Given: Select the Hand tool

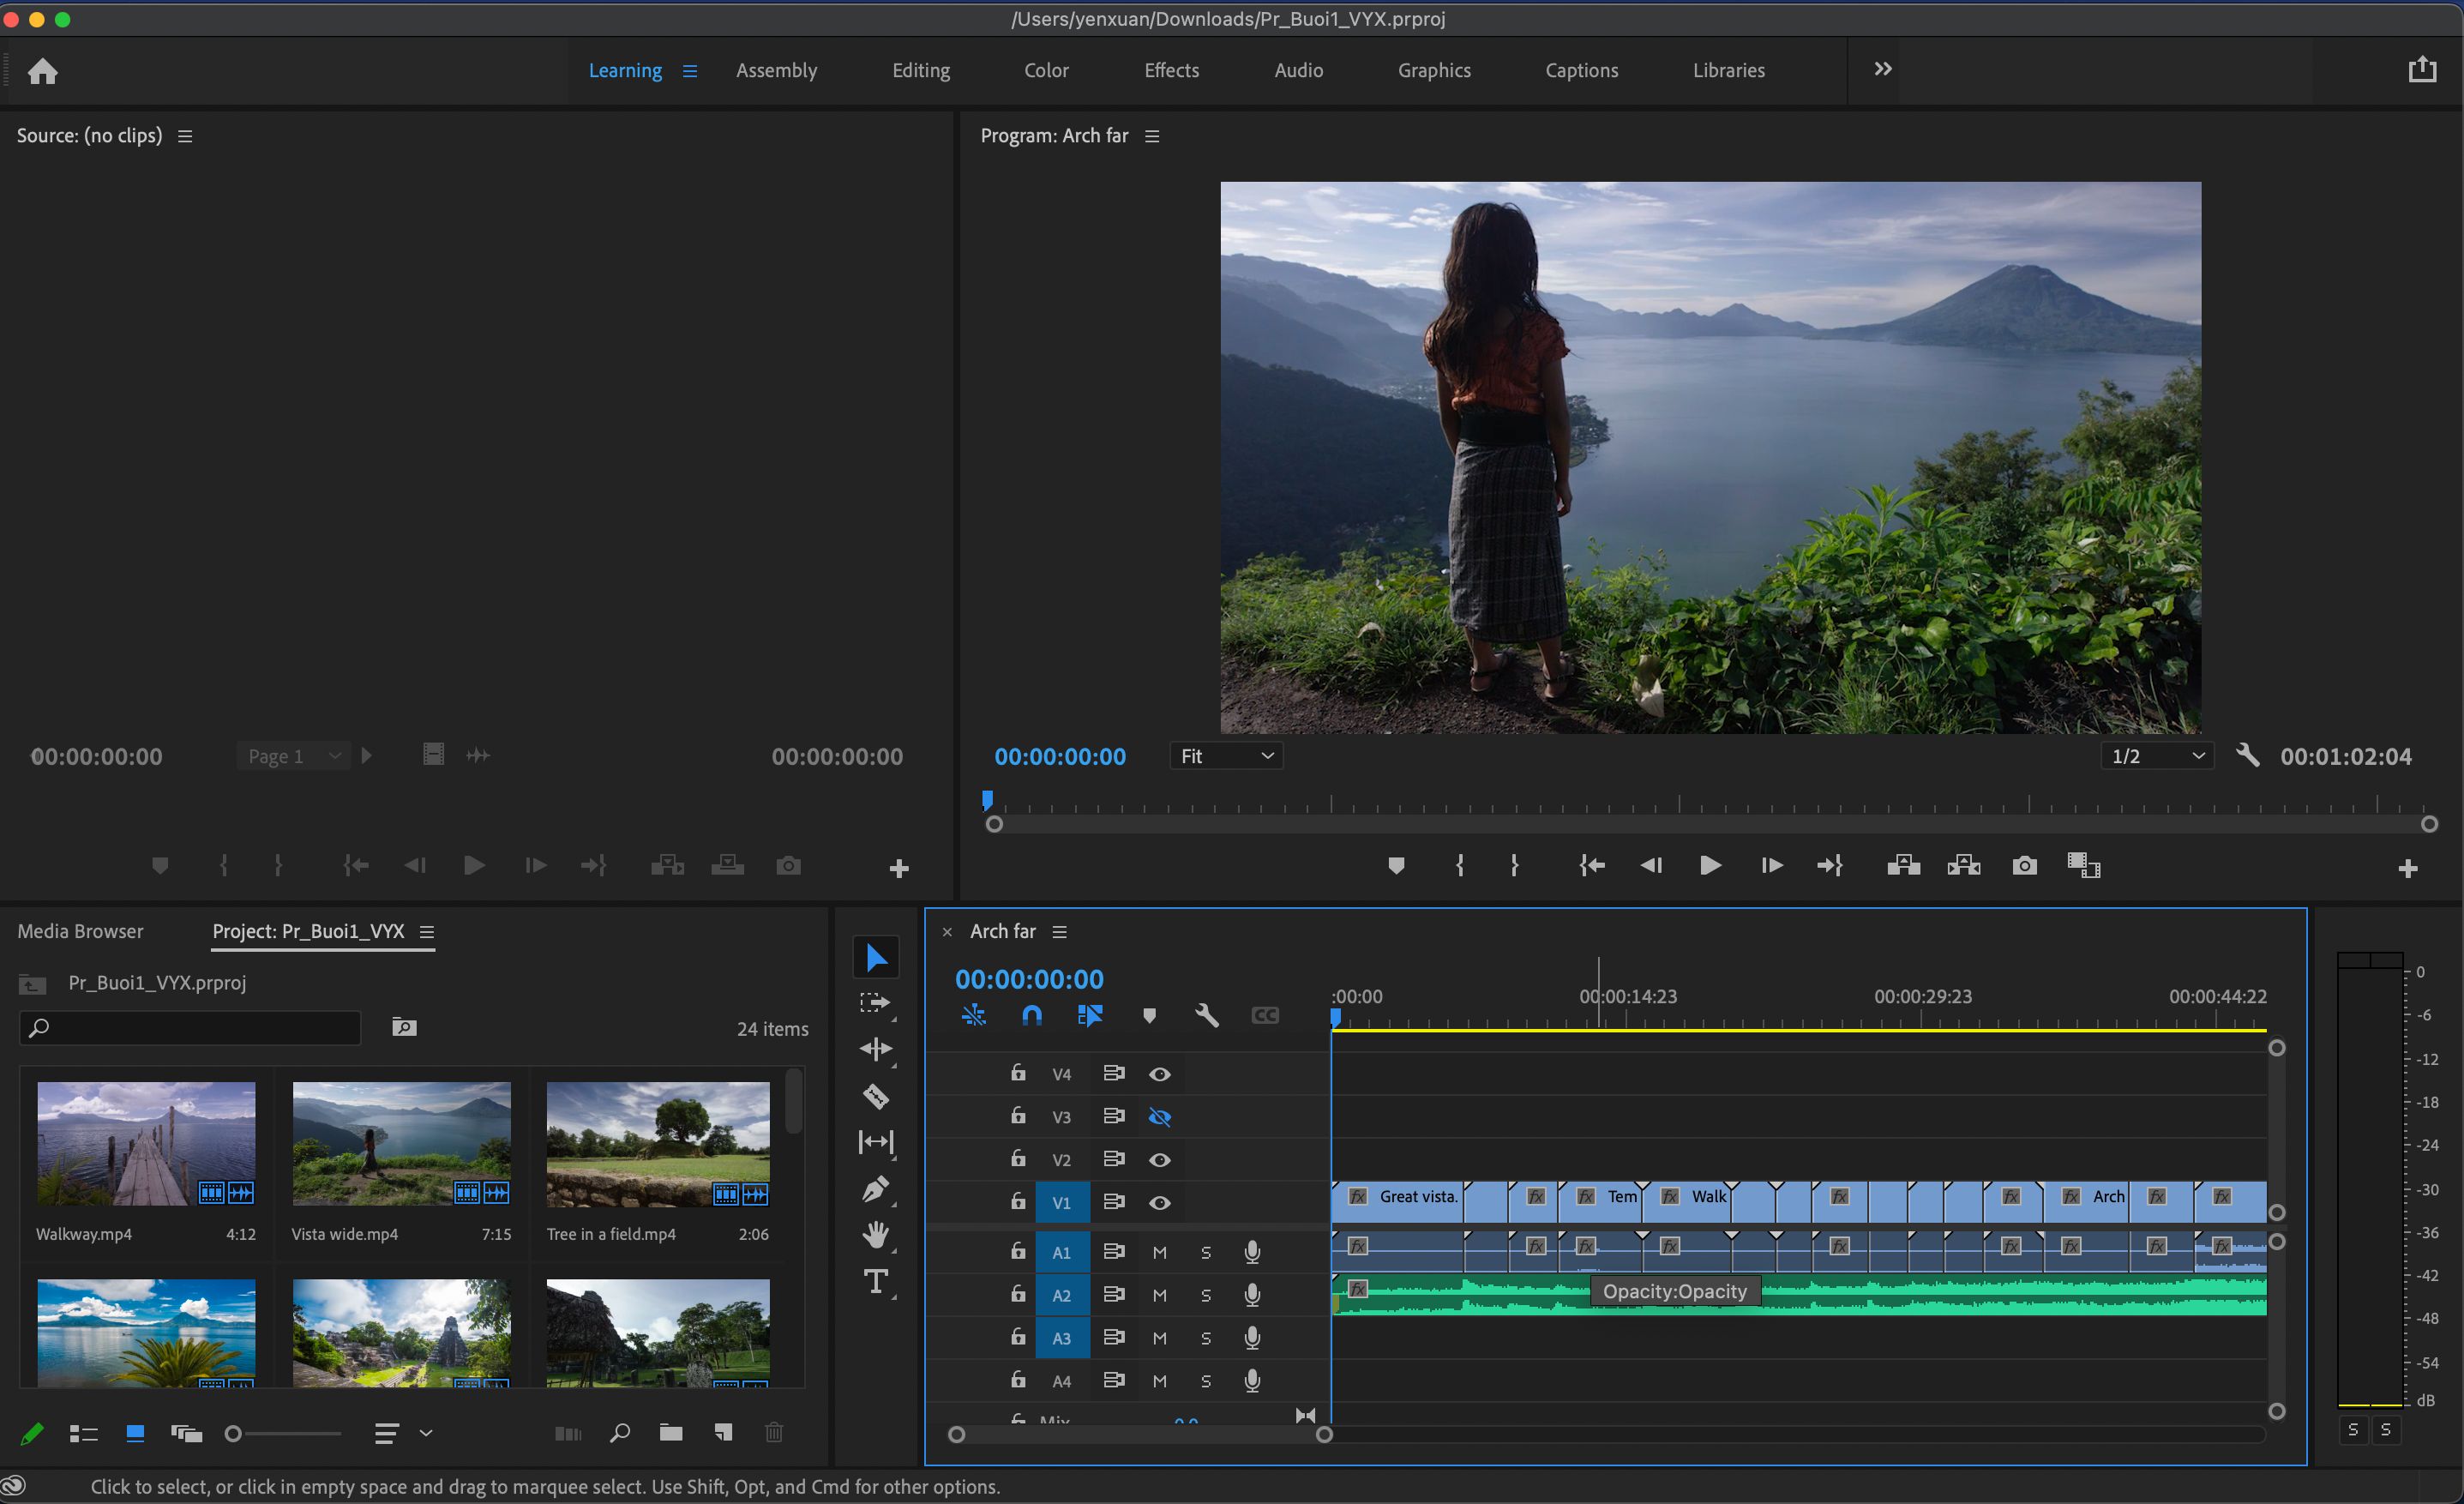Looking at the screenshot, I should 876,1235.
